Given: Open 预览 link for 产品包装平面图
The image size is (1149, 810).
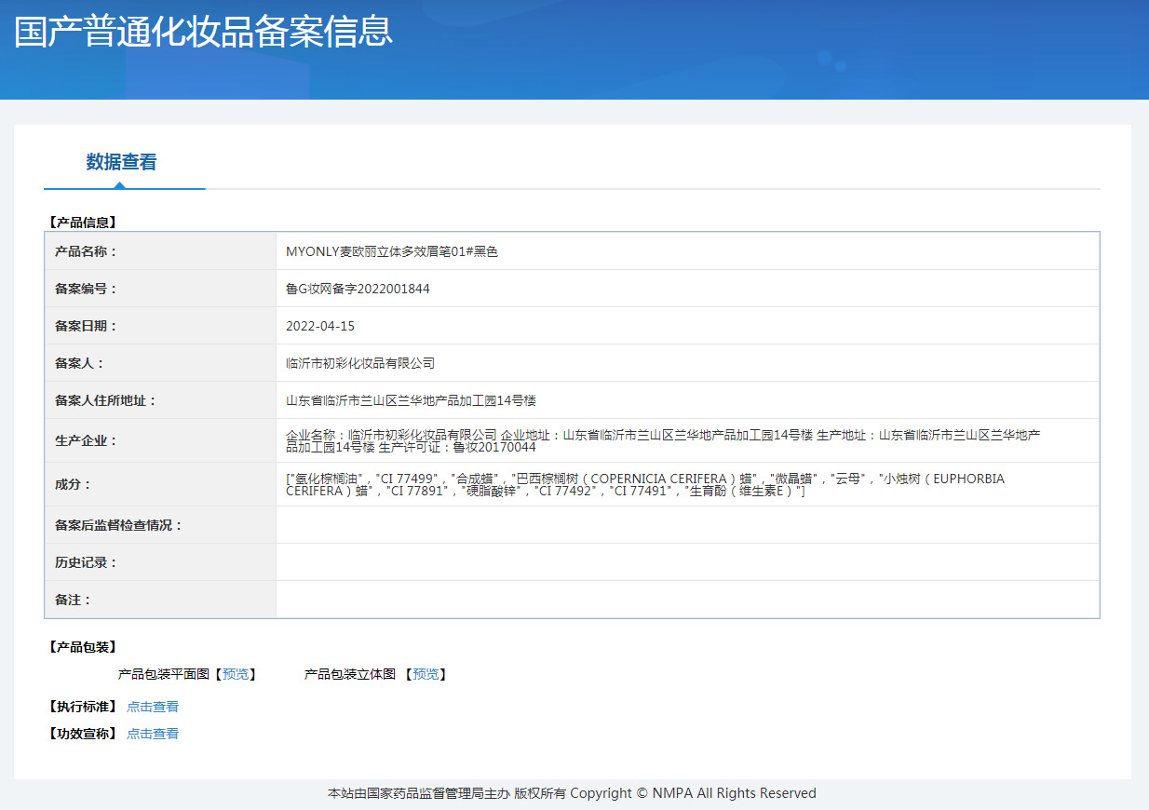Looking at the screenshot, I should pos(236,674).
